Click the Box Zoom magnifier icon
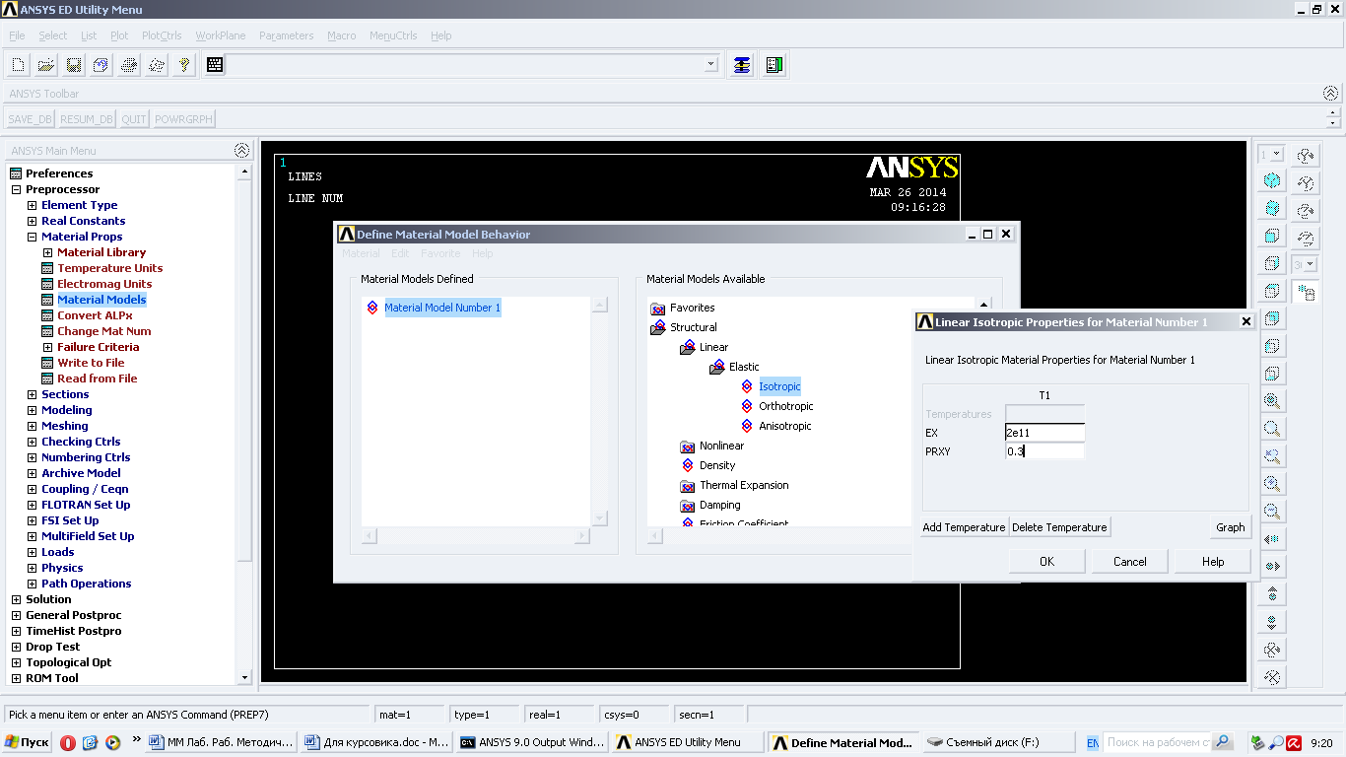The width and height of the screenshot is (1346, 757). [1272, 456]
